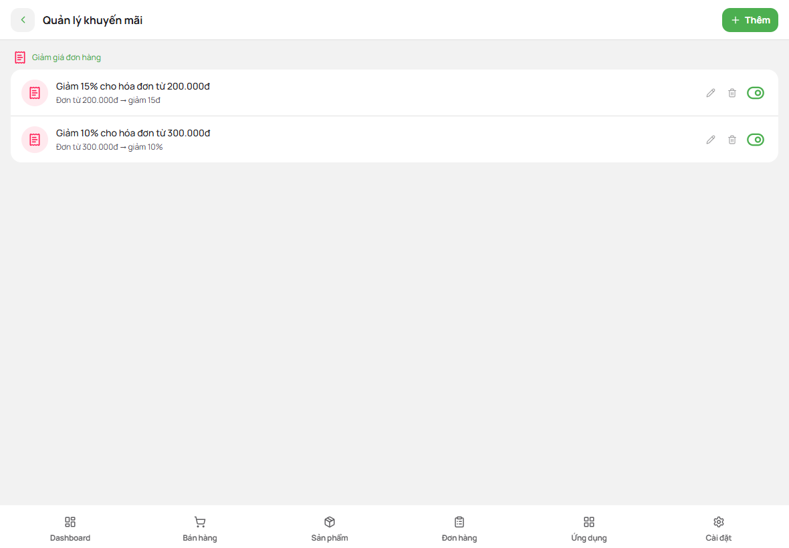
Task: Edit the Giảm 15% promotion with pencil icon
Action: click(x=711, y=93)
